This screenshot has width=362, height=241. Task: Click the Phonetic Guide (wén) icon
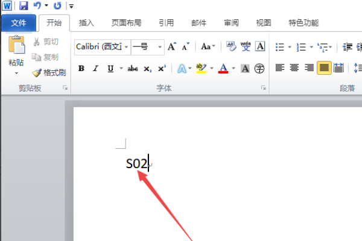[246, 46]
